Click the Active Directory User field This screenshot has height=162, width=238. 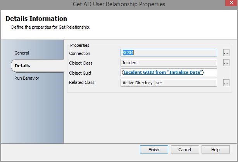[x=169, y=82]
